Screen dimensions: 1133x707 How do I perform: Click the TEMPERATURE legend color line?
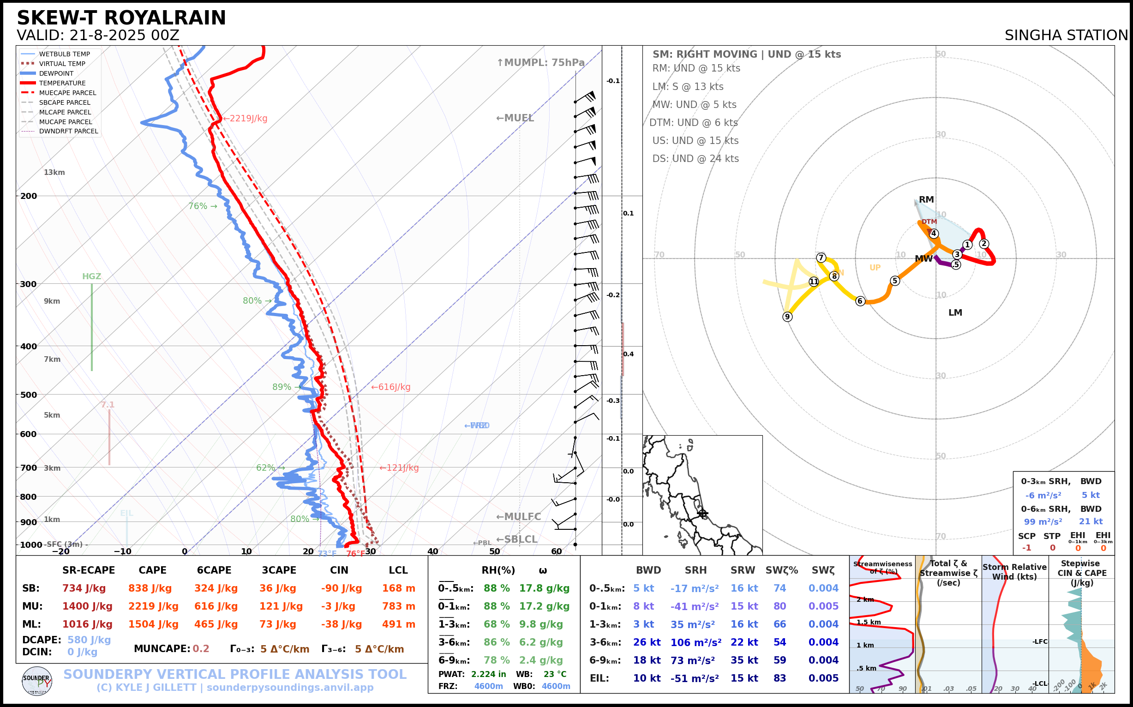tap(28, 83)
